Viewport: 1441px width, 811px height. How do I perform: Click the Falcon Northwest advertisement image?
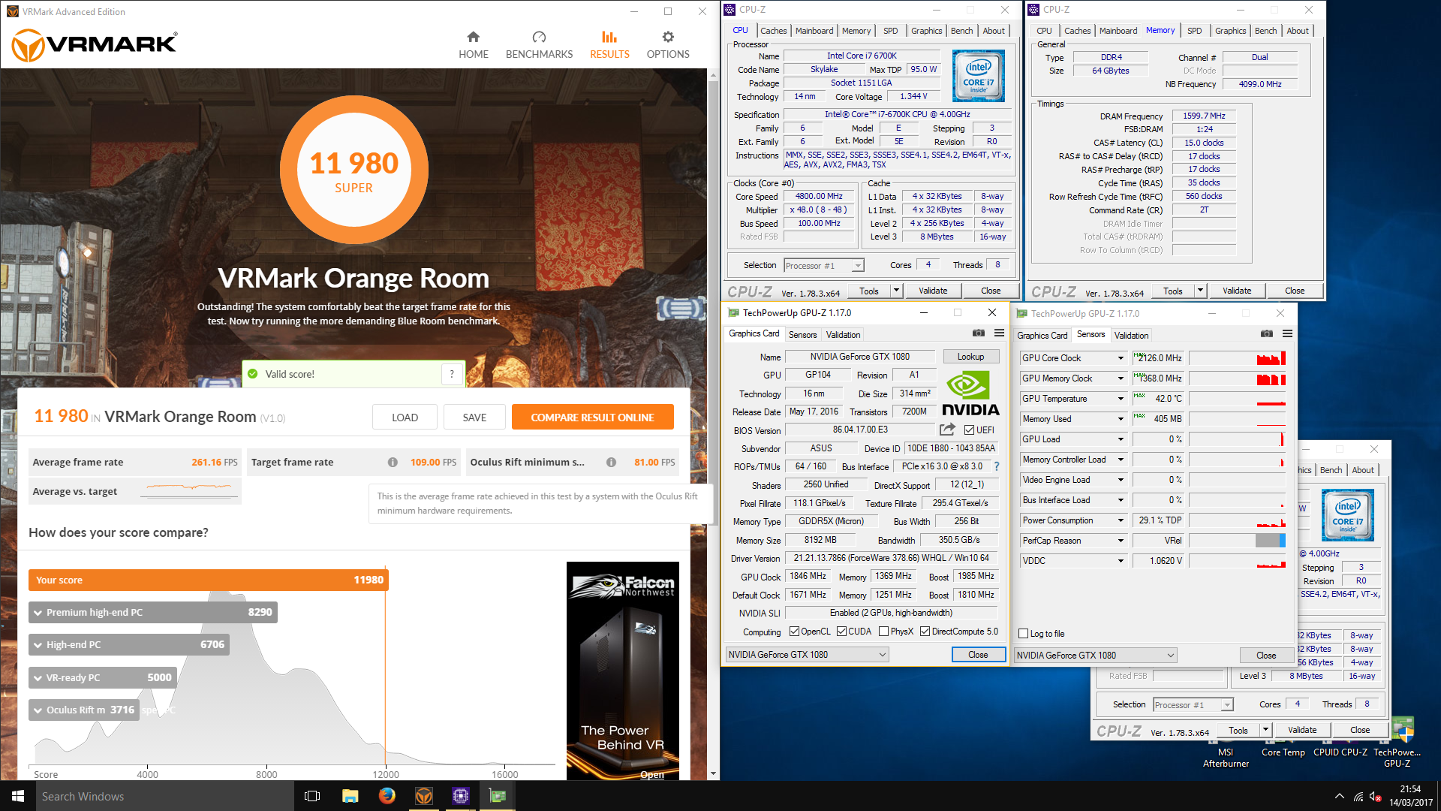pyautogui.click(x=623, y=671)
